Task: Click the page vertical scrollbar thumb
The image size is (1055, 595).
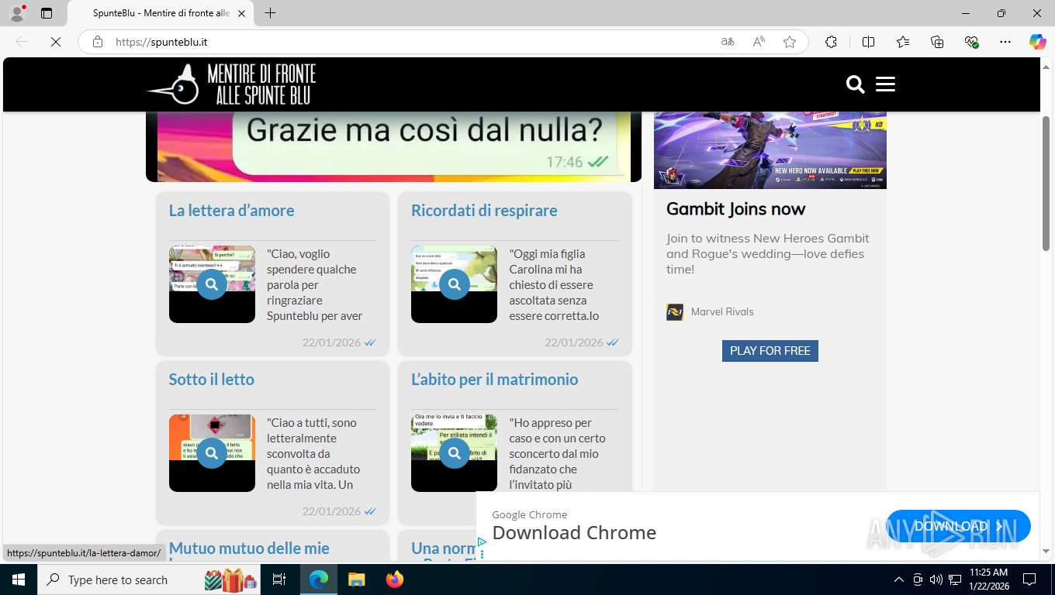Action: pyautogui.click(x=1046, y=183)
